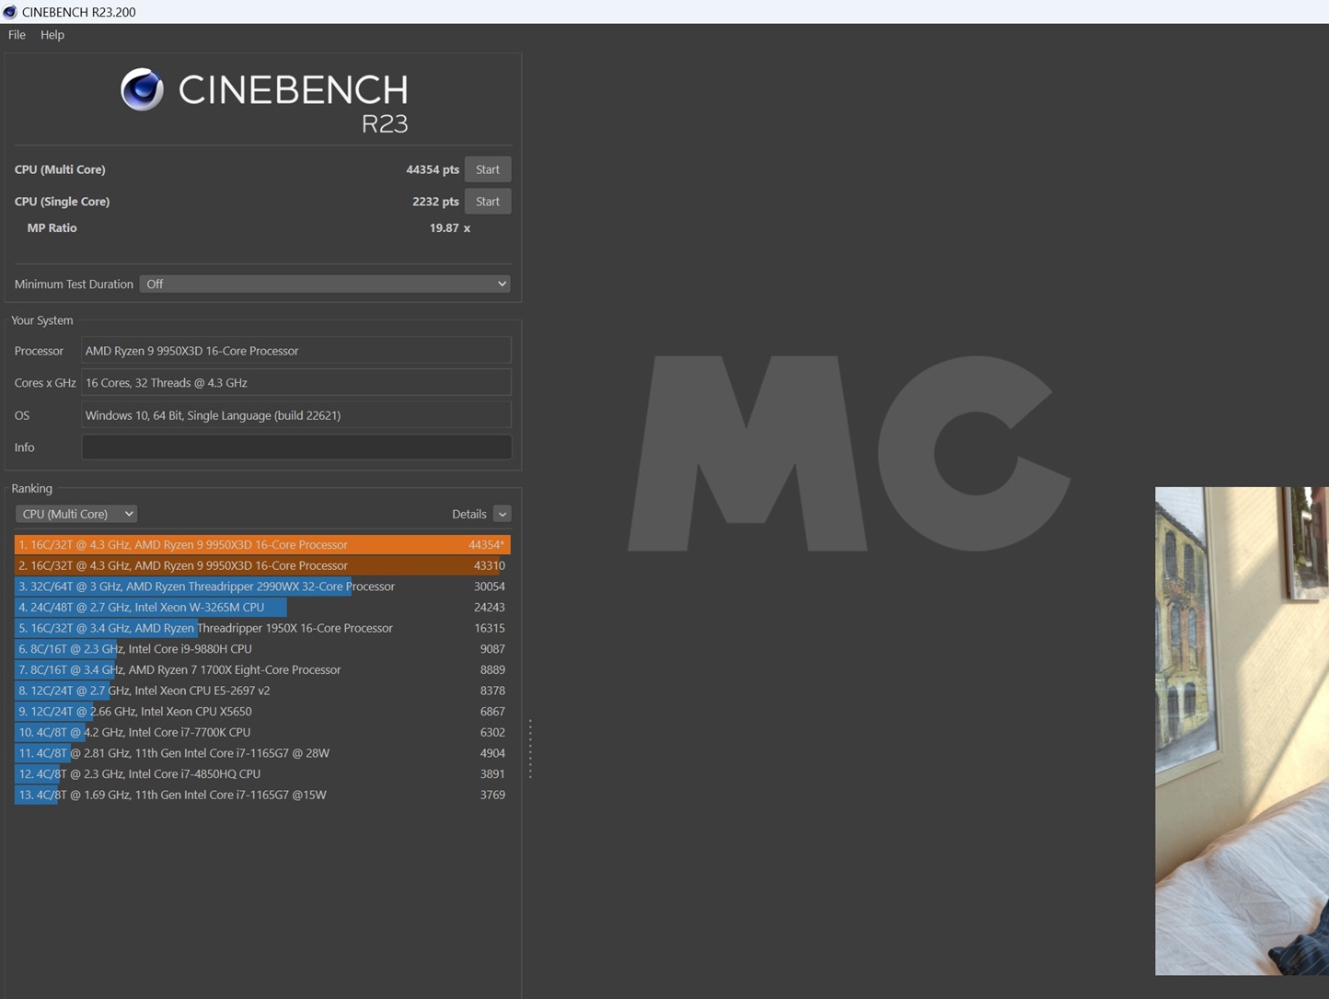Open the CPU (Multi Core) ranking dropdown
This screenshot has height=999, width=1329.
[x=75, y=514]
